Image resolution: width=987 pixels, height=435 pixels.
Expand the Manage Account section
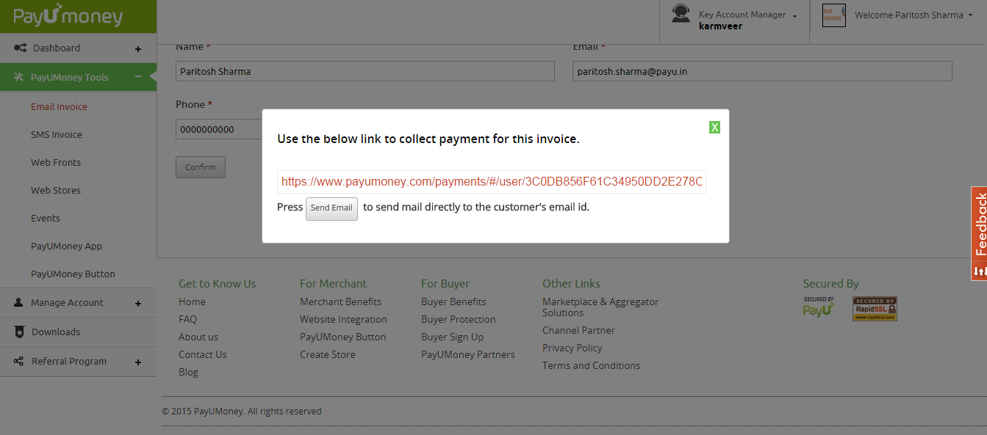point(137,302)
